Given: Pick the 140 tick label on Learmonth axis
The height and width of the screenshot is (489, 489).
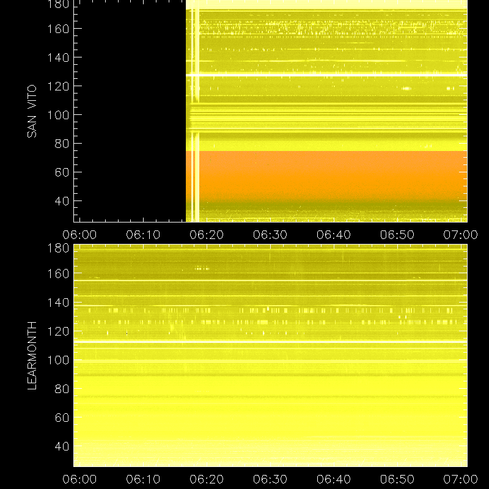Looking at the screenshot, I should click(x=58, y=302).
